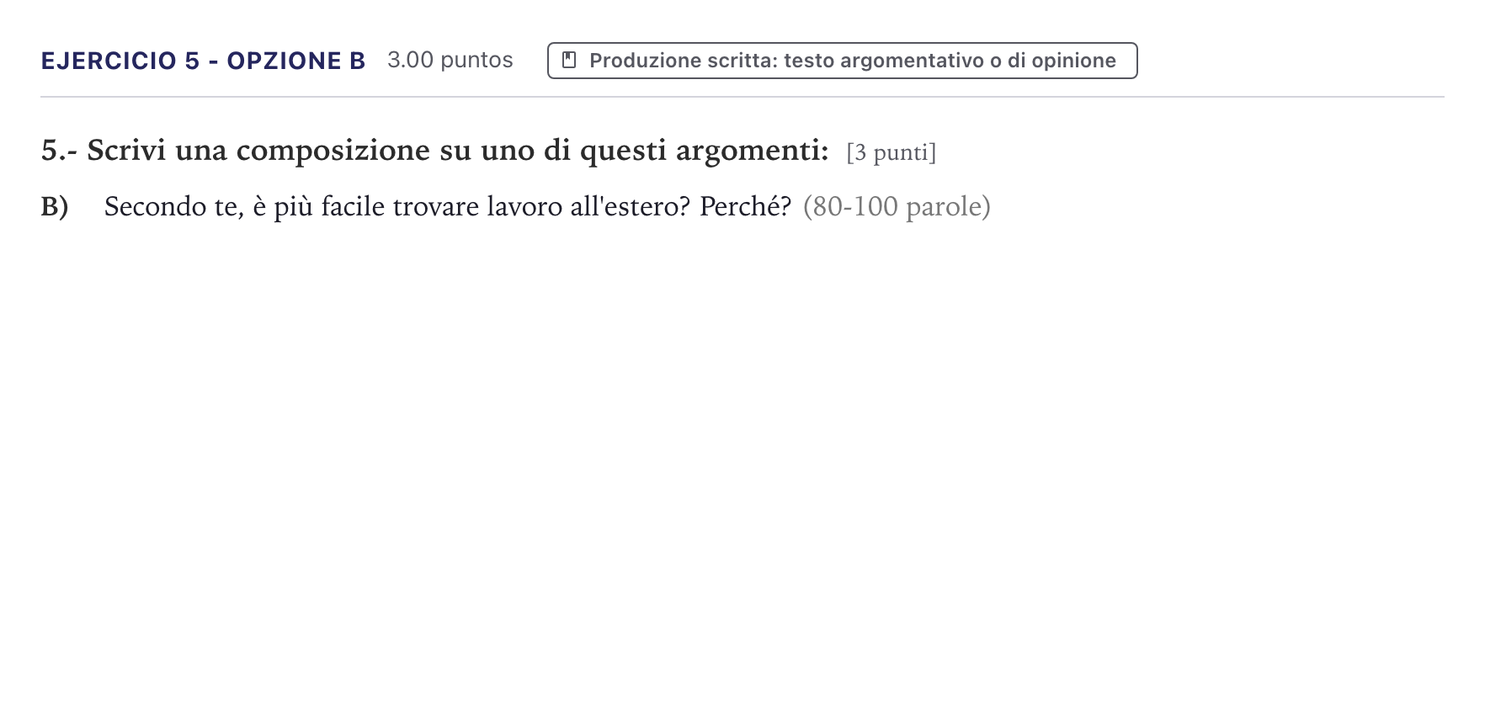The width and height of the screenshot is (1485, 707).
Task: Click the horizontal divider line below the header
Action: pyautogui.click(x=742, y=97)
